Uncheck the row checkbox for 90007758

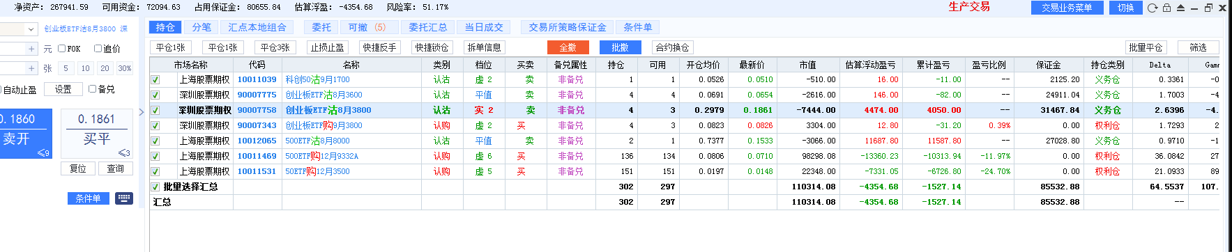pos(155,111)
